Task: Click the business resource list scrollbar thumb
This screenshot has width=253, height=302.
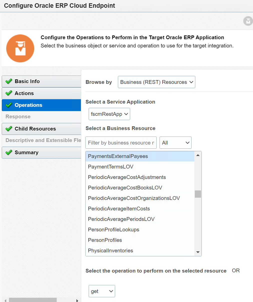Action: click(198, 194)
